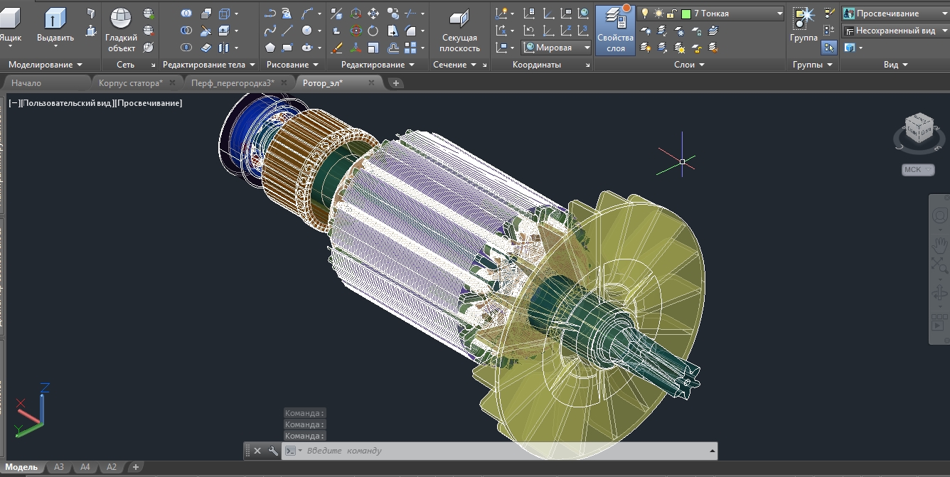
Task: Expand the Несохраненный вид view dropdown
Action: tap(896, 31)
